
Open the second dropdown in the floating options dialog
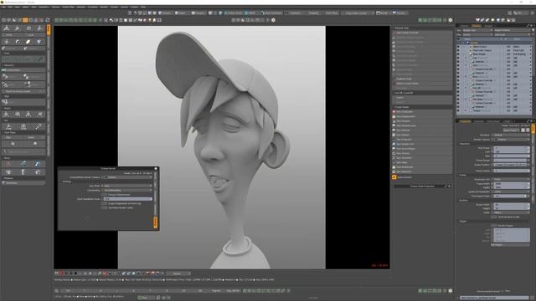tap(126, 186)
